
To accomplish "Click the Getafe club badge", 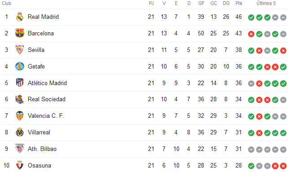I will pos(20,66).
